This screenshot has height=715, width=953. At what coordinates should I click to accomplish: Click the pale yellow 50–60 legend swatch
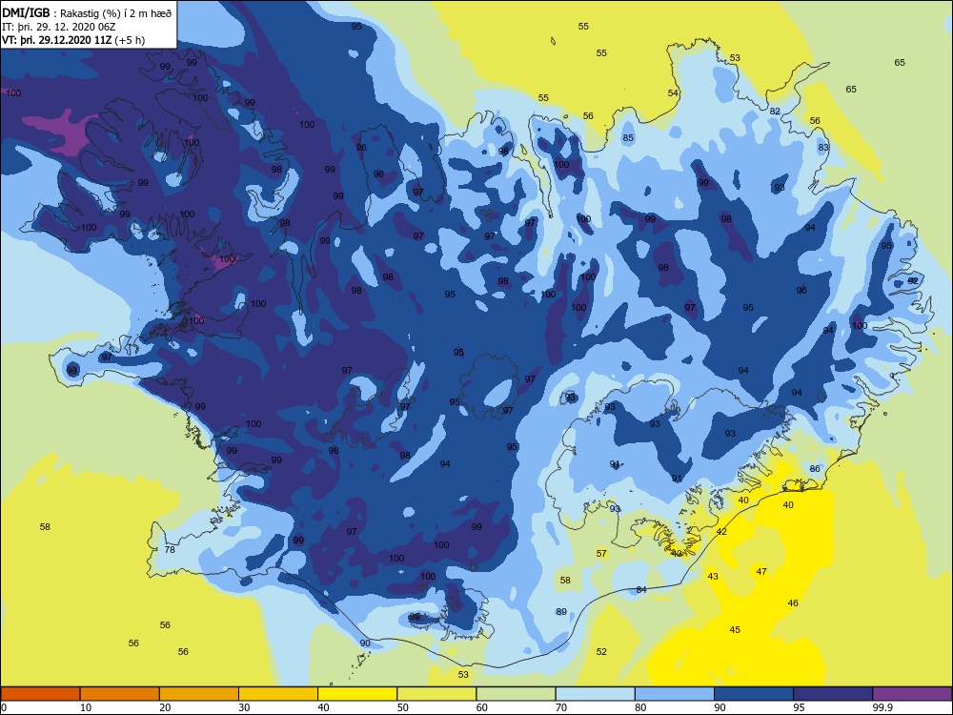click(x=436, y=694)
